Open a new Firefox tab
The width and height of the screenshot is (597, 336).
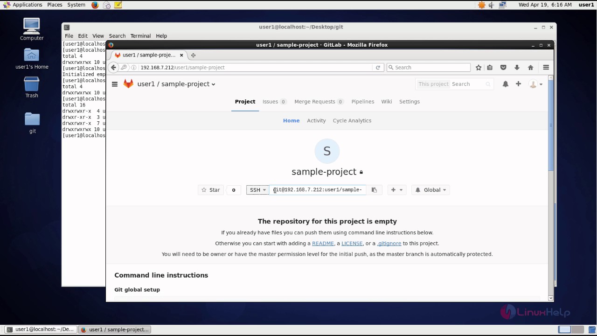click(x=193, y=55)
